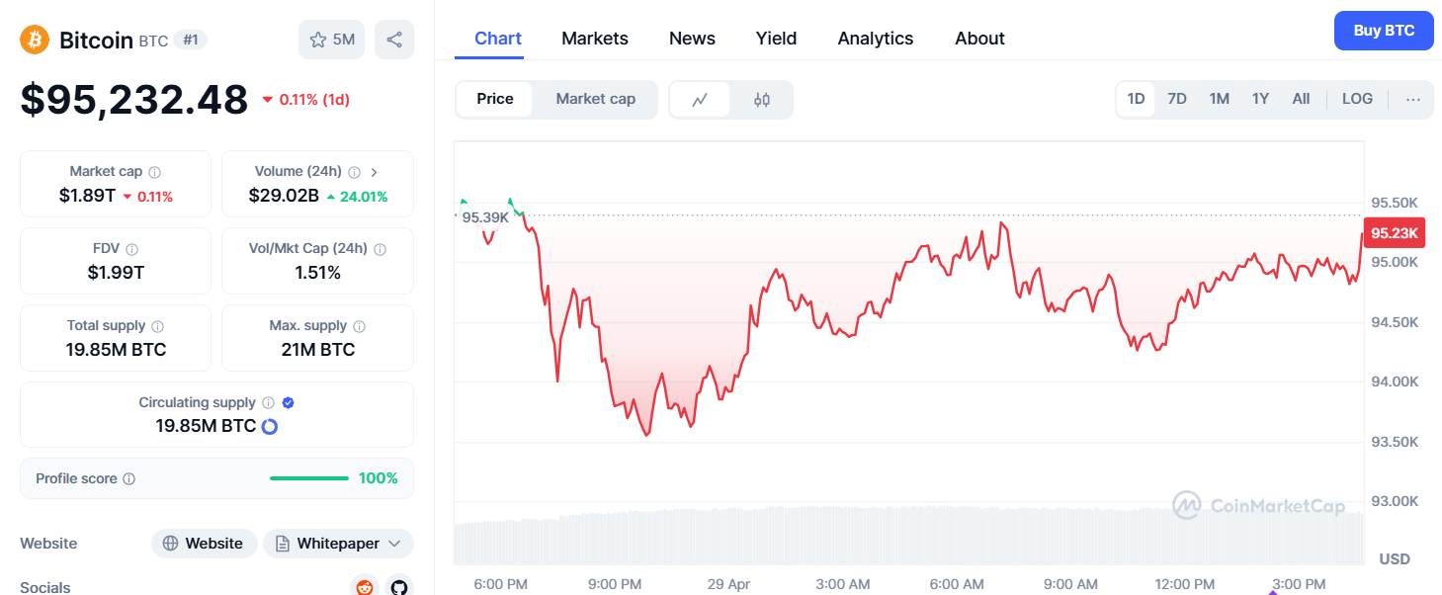Select the 1Y time range
Viewport: 1442px width, 595px height.
1260,99
